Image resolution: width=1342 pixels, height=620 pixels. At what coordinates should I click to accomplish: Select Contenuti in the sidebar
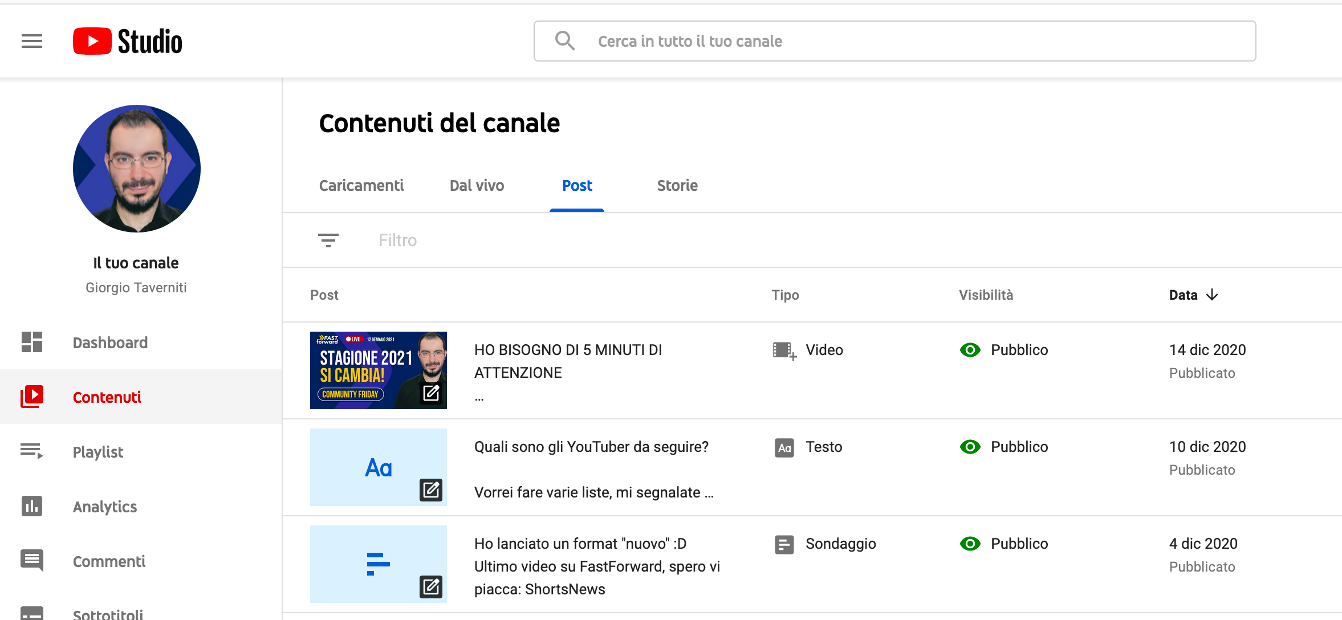coord(141,397)
